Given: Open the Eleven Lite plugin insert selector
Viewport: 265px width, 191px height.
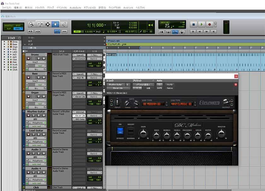Looking at the screenshot, I should point(119,88).
